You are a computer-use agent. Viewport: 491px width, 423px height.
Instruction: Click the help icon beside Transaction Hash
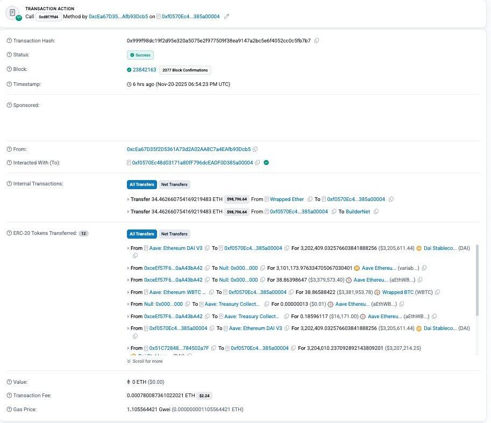(9, 41)
